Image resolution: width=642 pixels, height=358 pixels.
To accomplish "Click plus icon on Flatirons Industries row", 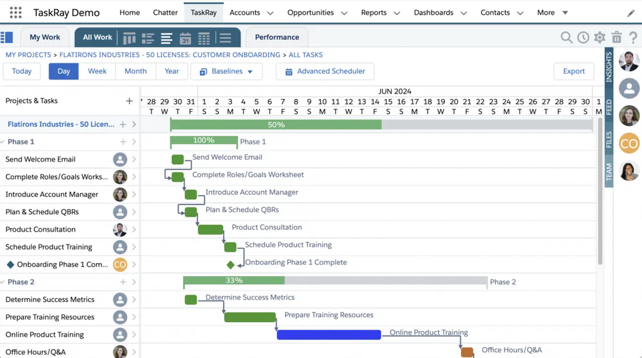I will click(x=123, y=124).
